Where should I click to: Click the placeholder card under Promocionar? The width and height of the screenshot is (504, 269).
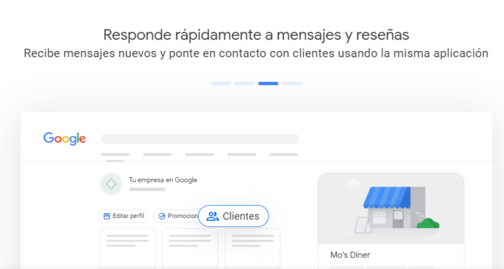click(x=190, y=248)
